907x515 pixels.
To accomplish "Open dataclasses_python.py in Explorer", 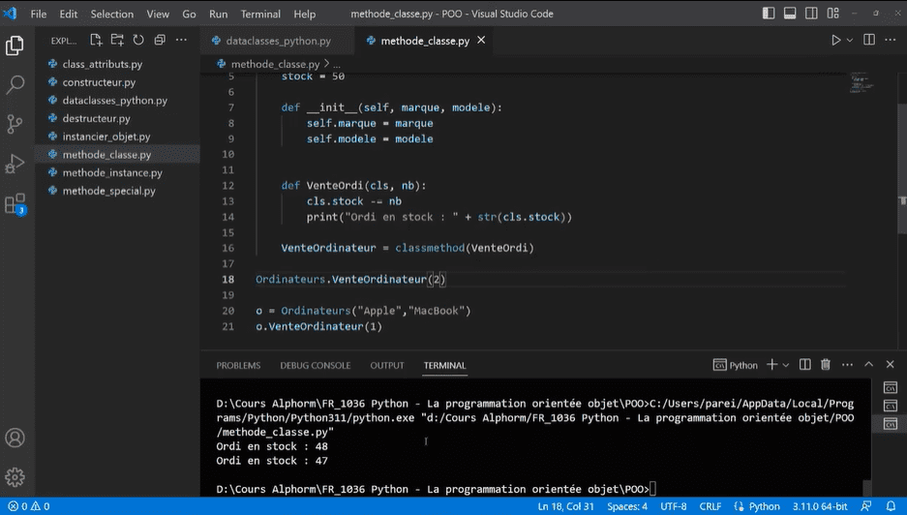I will (x=117, y=100).
